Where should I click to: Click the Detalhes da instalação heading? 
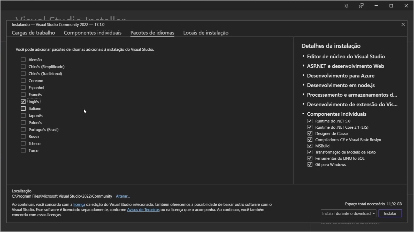click(x=331, y=46)
